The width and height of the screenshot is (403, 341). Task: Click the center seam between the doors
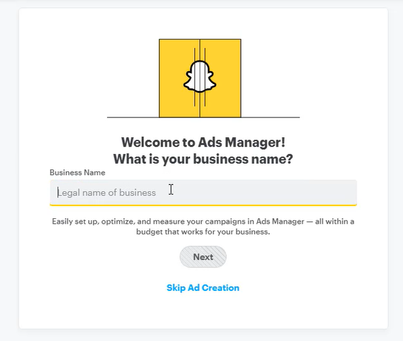tap(200, 78)
